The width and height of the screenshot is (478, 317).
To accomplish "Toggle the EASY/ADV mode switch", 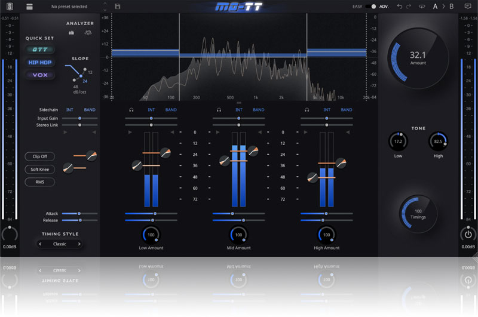I will click(373, 7).
